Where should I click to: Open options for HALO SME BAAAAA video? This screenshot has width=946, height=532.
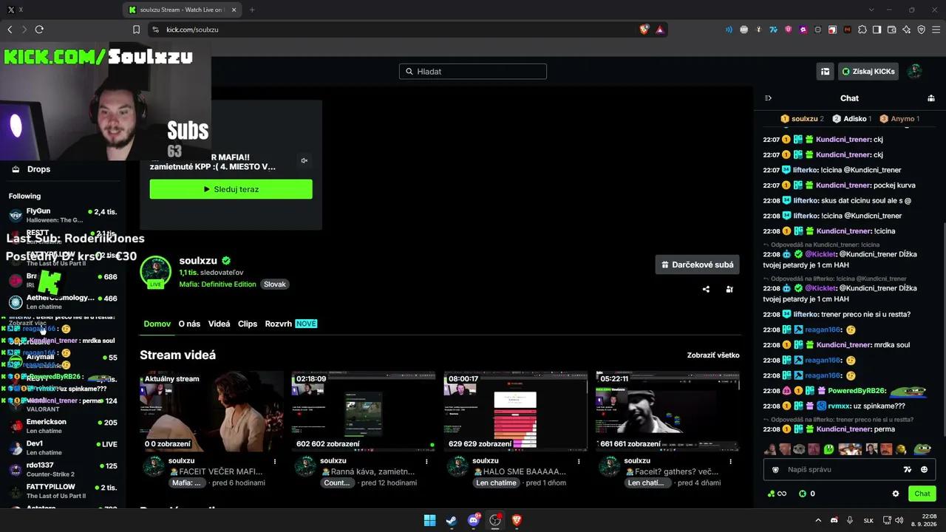(x=579, y=461)
